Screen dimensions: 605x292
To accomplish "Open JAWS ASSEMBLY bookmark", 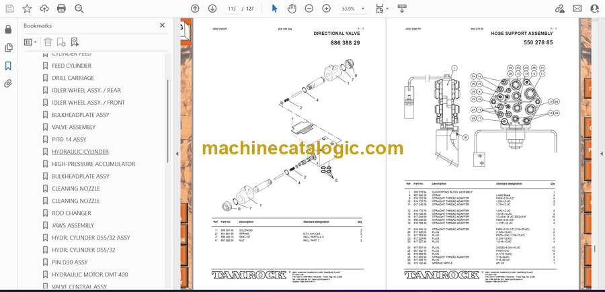I will pos(73,226).
